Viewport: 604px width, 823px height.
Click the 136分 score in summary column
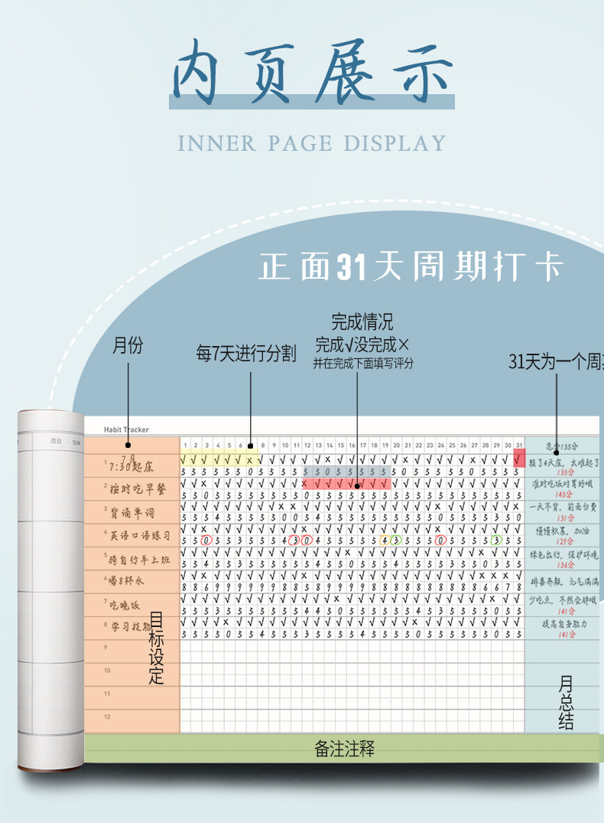click(565, 565)
